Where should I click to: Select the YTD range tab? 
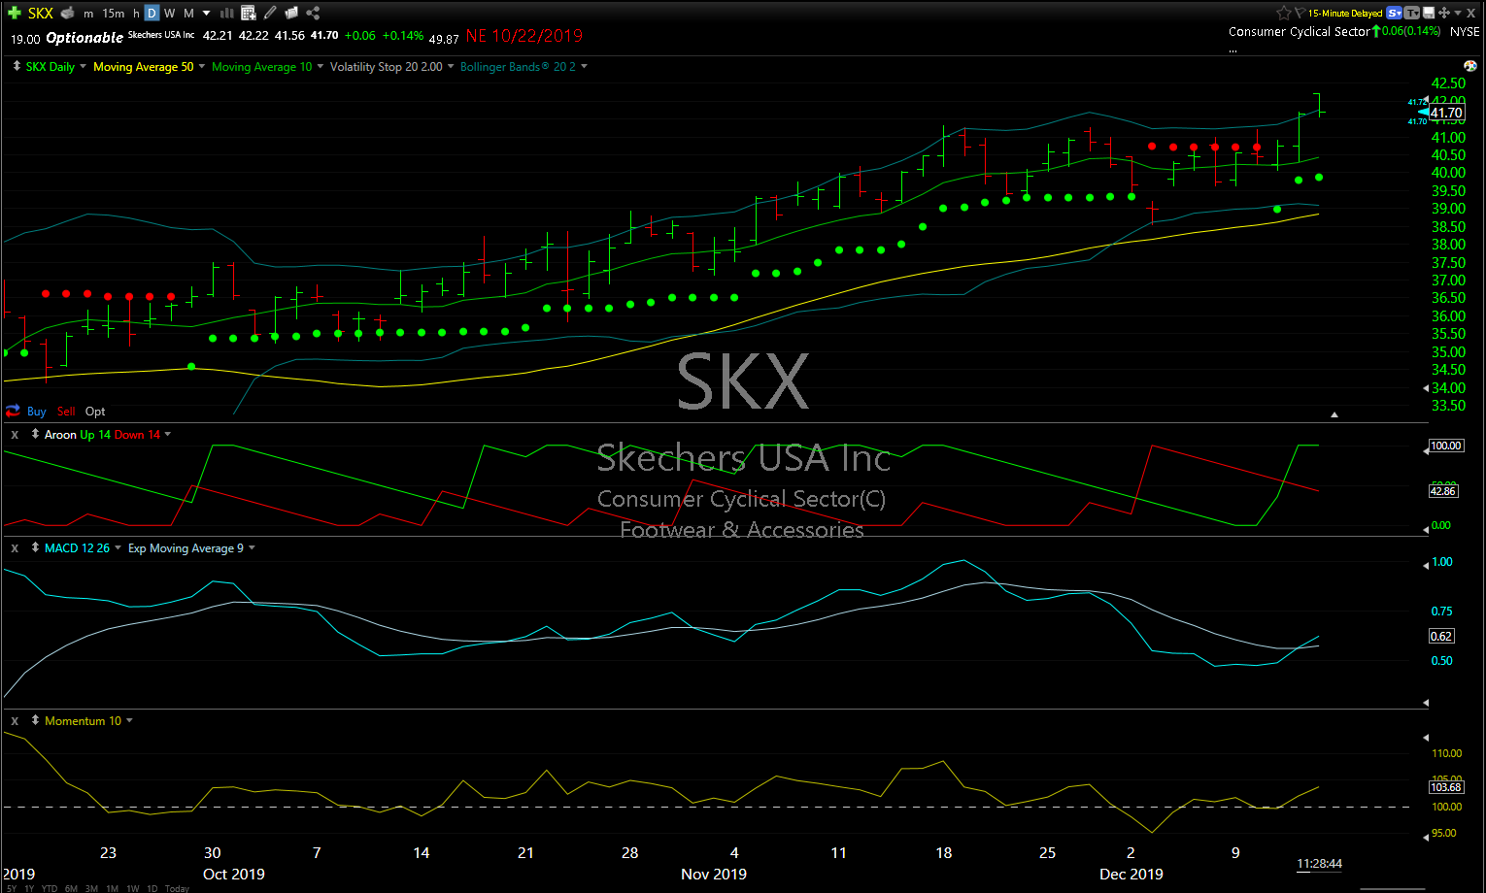click(49, 888)
